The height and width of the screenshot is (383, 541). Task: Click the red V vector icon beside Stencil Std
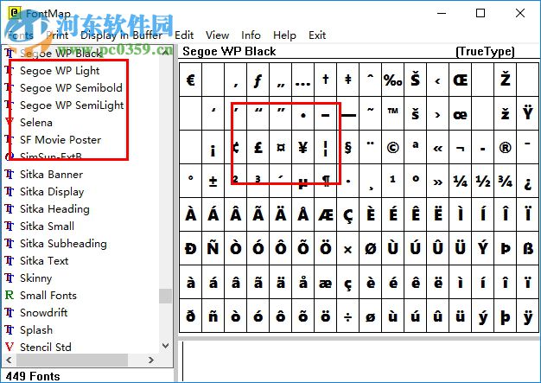coord(10,347)
